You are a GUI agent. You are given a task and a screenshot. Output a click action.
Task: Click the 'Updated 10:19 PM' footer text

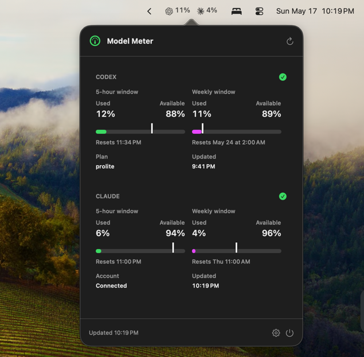(113, 333)
